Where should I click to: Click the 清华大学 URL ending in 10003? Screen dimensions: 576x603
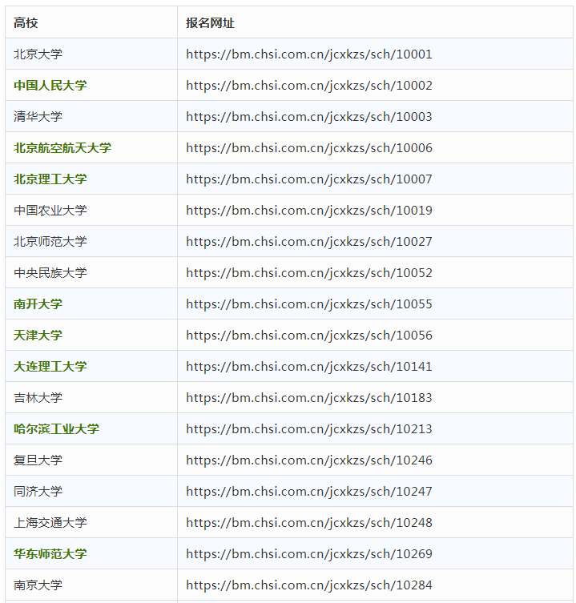click(308, 117)
